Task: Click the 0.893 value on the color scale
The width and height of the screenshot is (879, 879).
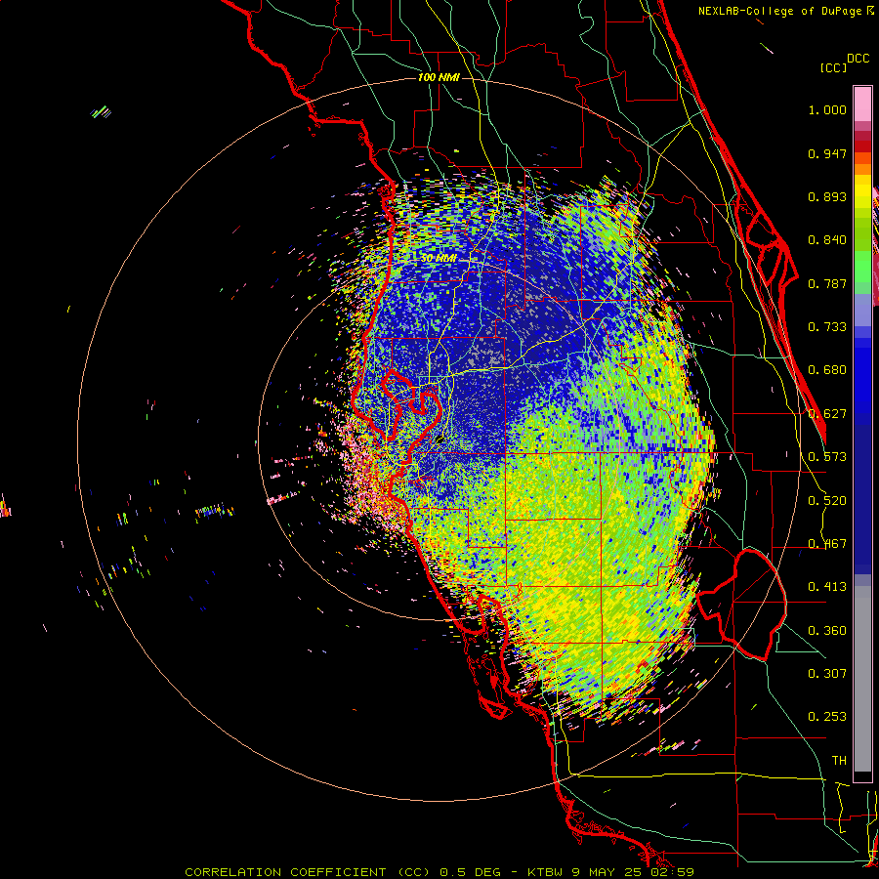Action: (x=827, y=196)
